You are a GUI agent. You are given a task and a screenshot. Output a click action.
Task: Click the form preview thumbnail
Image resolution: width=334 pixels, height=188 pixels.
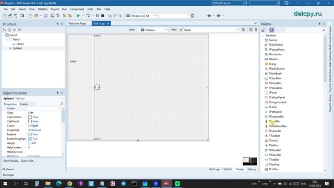[x=249, y=161]
